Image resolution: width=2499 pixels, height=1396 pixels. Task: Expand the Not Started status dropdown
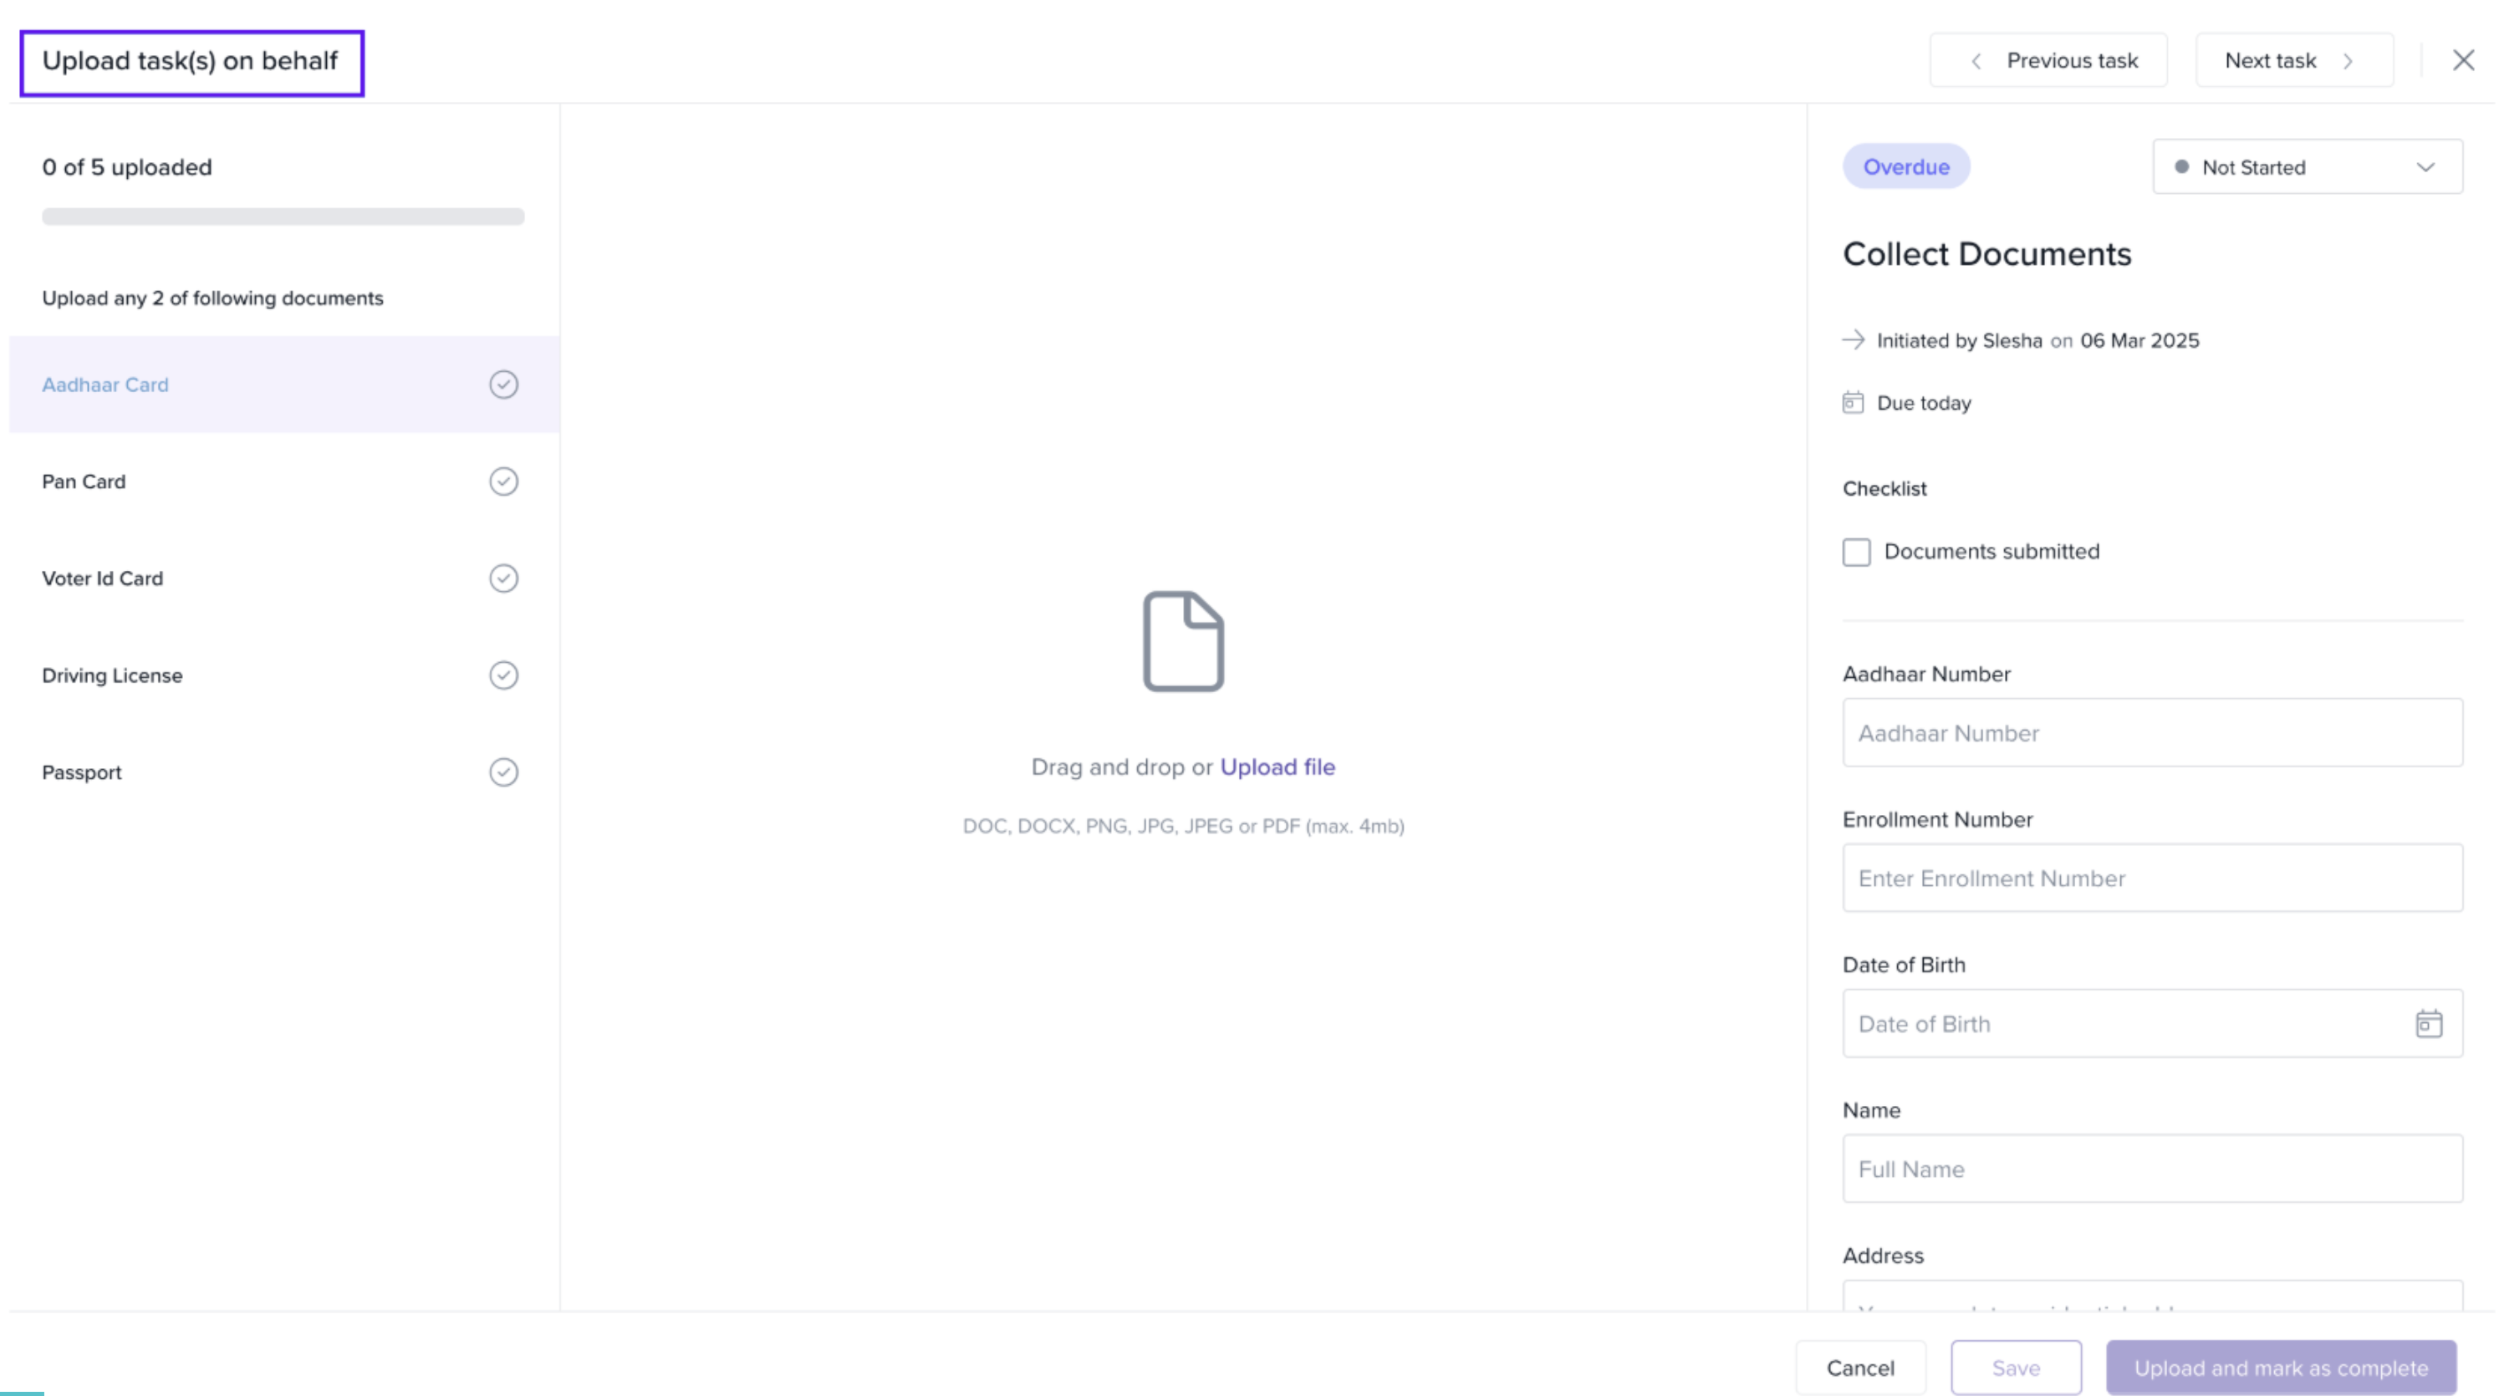tap(2306, 167)
